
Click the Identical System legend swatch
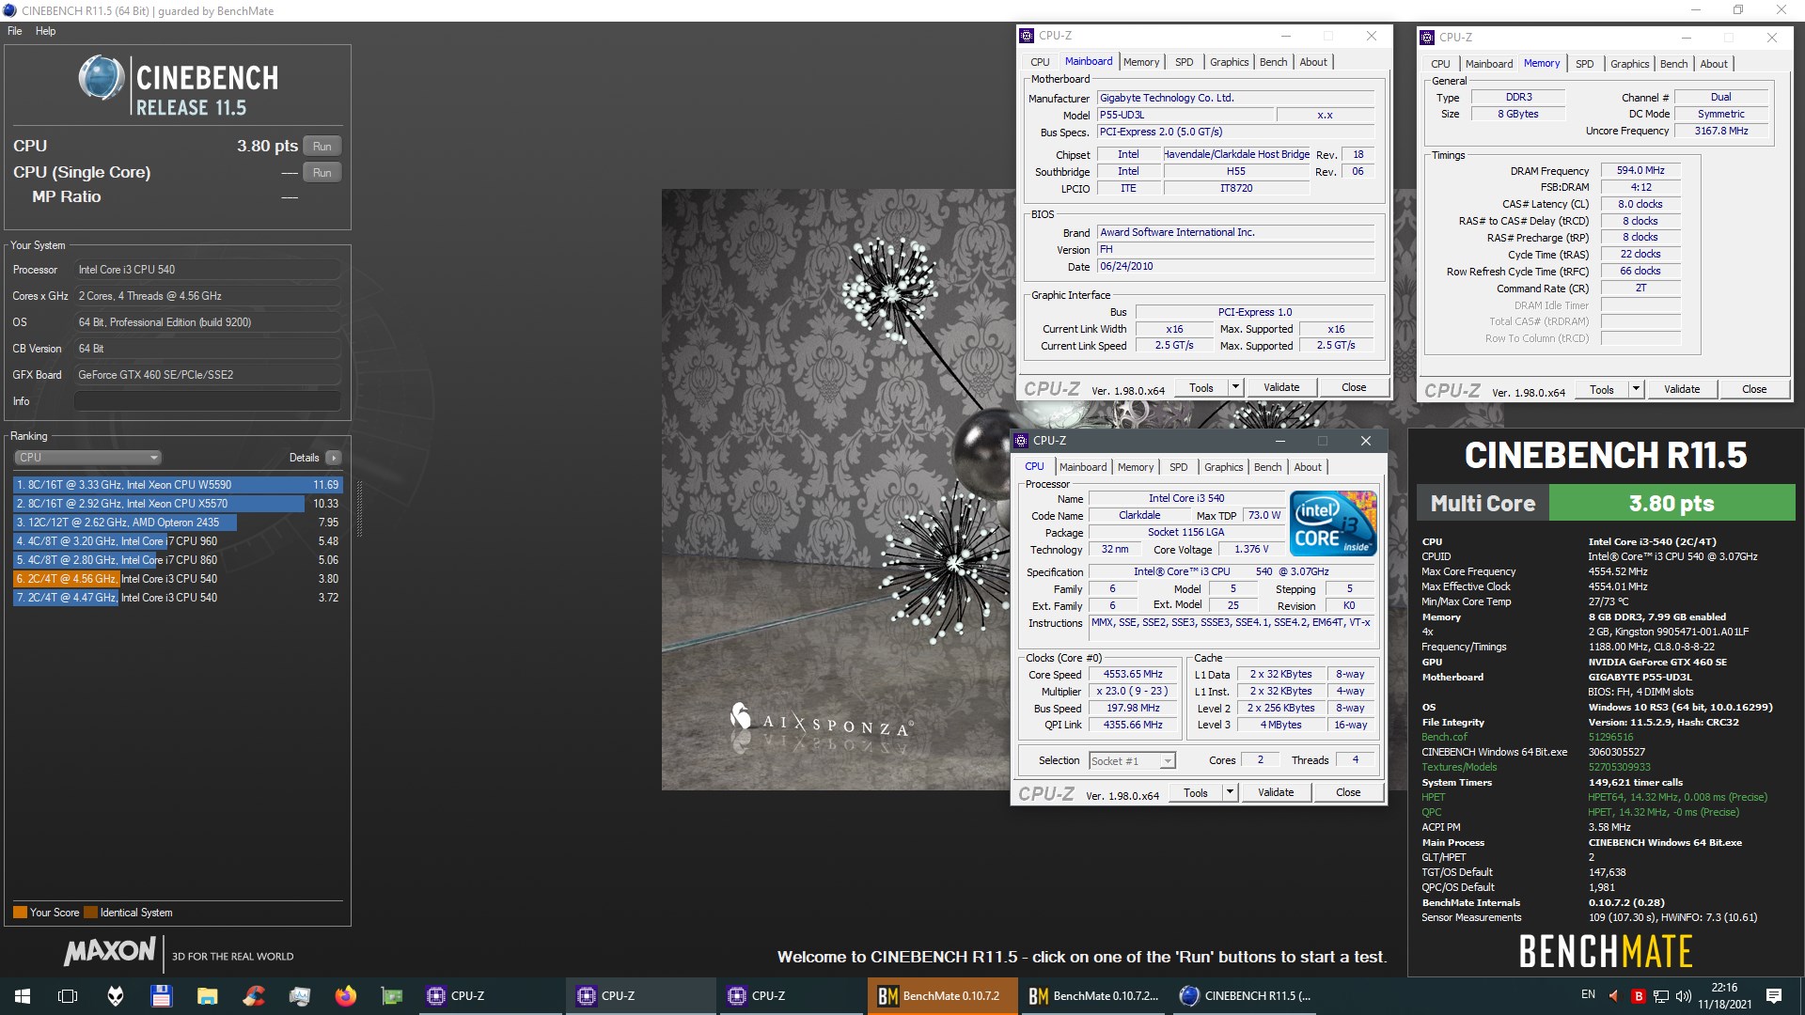(90, 913)
